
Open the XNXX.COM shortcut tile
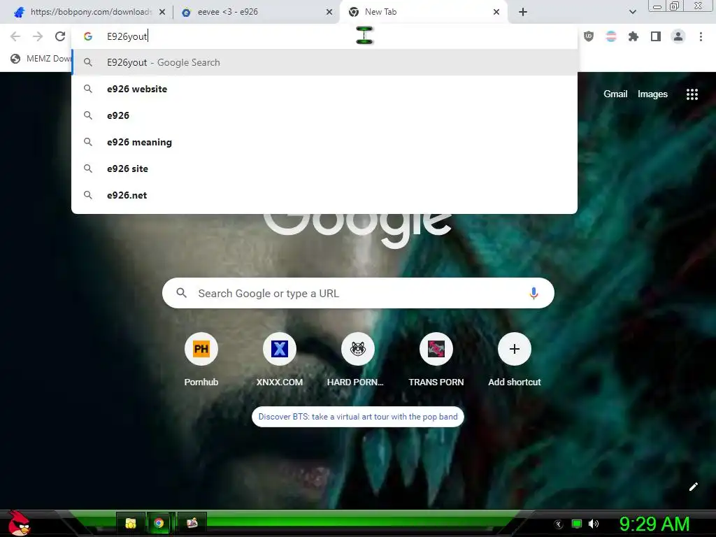click(x=280, y=360)
